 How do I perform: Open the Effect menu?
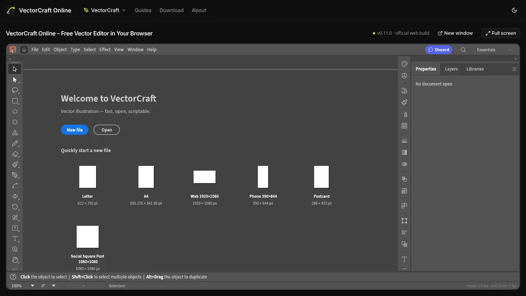click(x=105, y=50)
